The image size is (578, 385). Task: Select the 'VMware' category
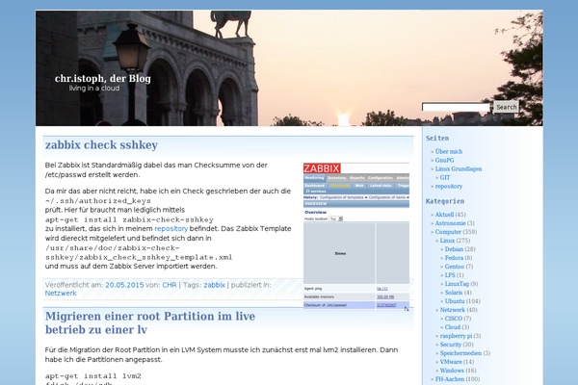click(451, 362)
